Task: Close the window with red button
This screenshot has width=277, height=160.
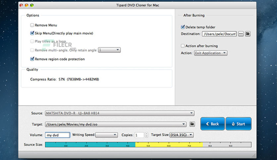Action: coord(22,5)
